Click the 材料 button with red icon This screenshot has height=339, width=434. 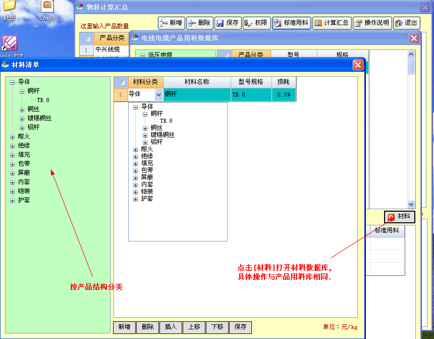[x=399, y=217]
